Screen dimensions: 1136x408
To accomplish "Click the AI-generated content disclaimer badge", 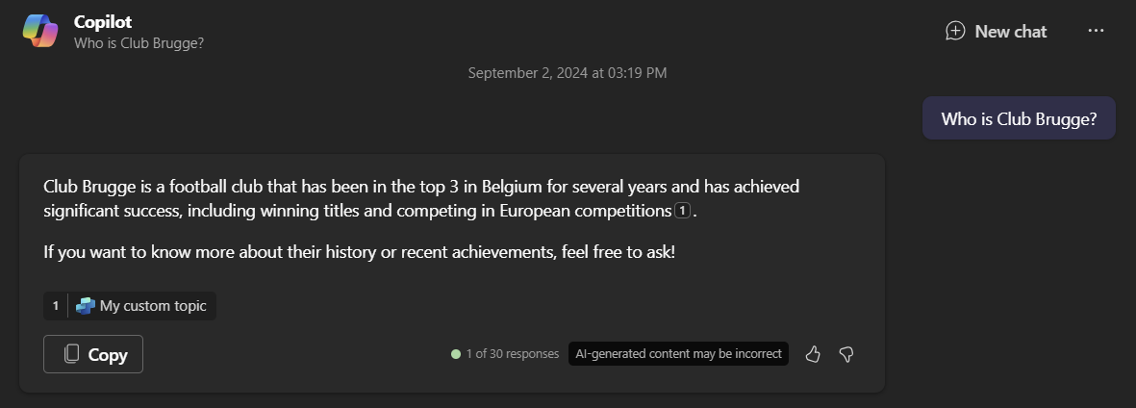I will click(678, 354).
